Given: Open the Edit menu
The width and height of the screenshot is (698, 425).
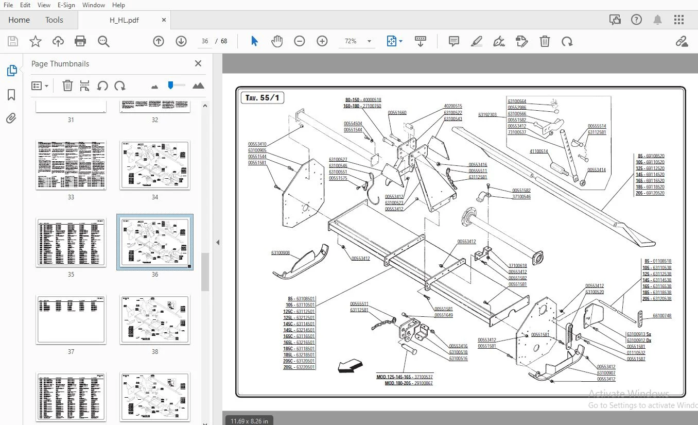Looking at the screenshot, I should coord(25,5).
